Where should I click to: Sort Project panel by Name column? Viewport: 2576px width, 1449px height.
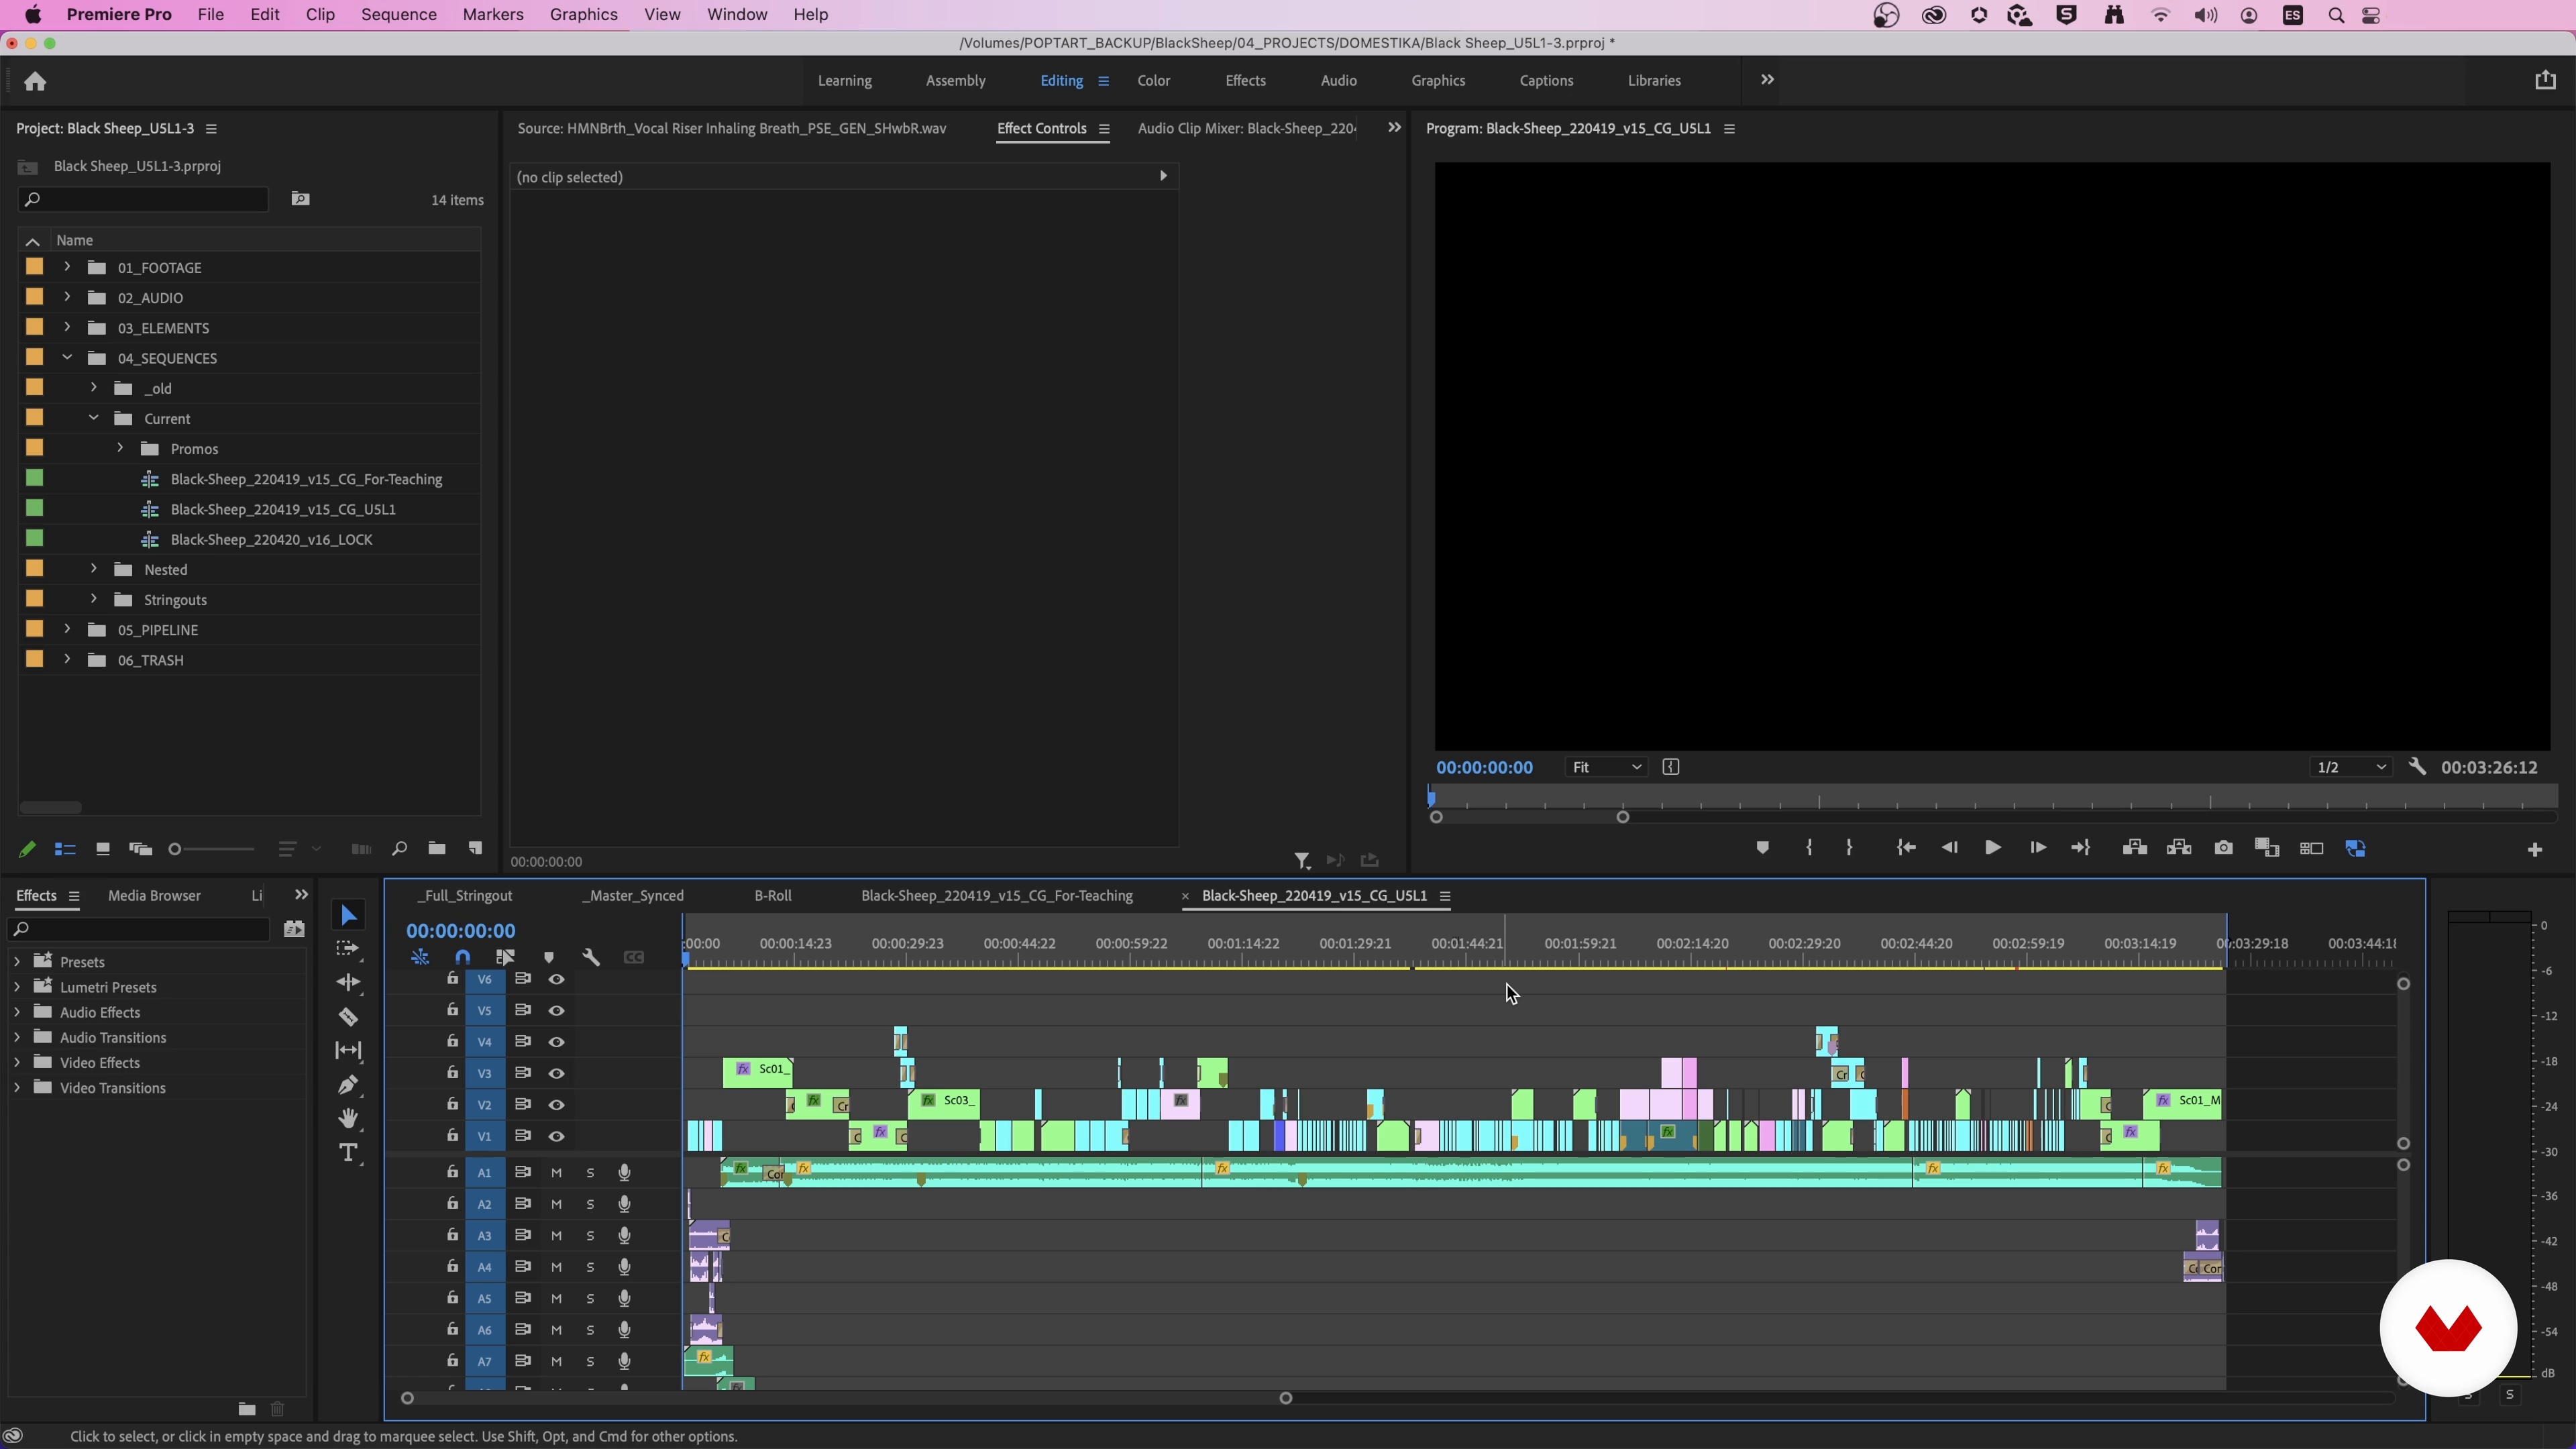[x=74, y=240]
